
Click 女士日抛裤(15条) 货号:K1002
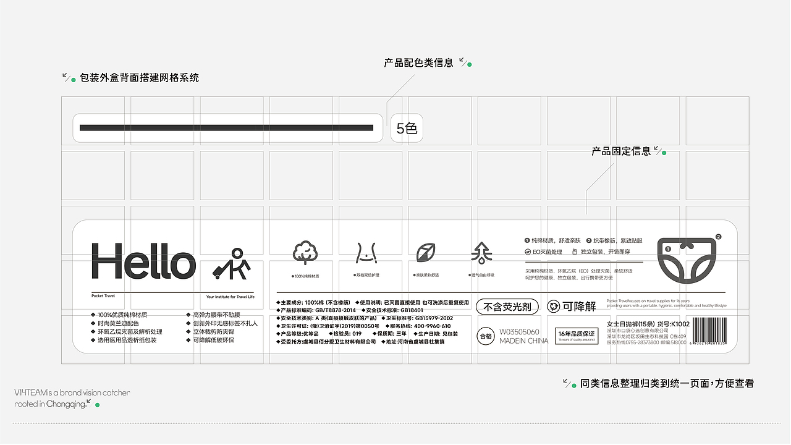[649, 324]
